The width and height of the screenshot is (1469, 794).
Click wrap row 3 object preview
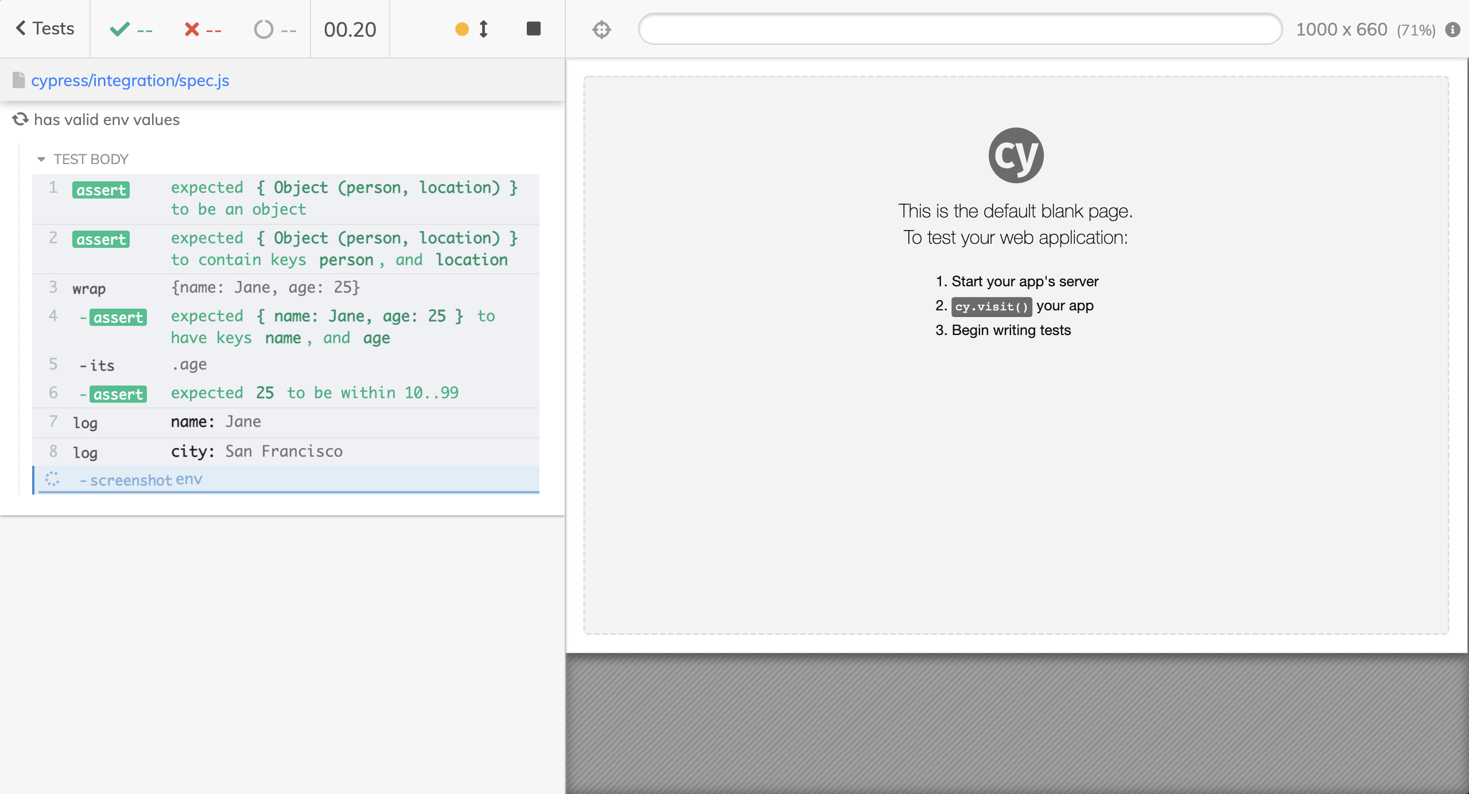click(266, 286)
